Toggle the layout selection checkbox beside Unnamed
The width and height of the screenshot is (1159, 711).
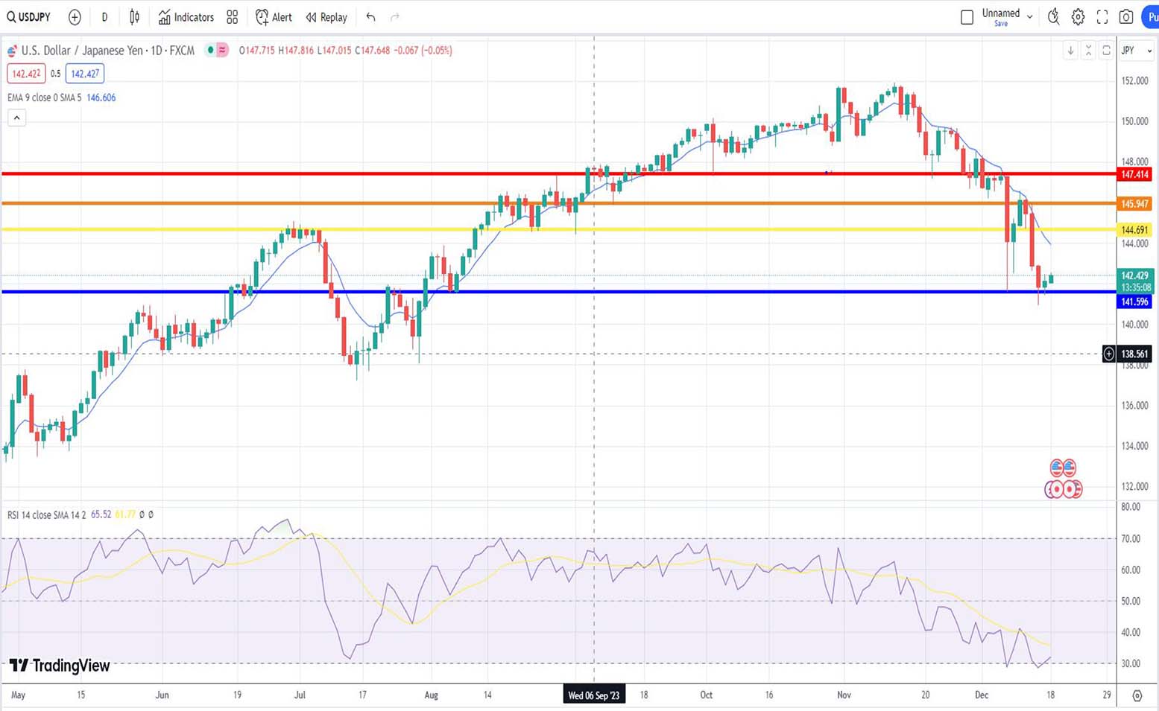tap(967, 17)
